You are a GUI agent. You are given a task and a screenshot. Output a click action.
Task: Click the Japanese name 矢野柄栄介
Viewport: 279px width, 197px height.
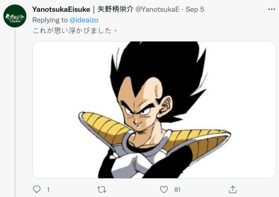click(116, 9)
